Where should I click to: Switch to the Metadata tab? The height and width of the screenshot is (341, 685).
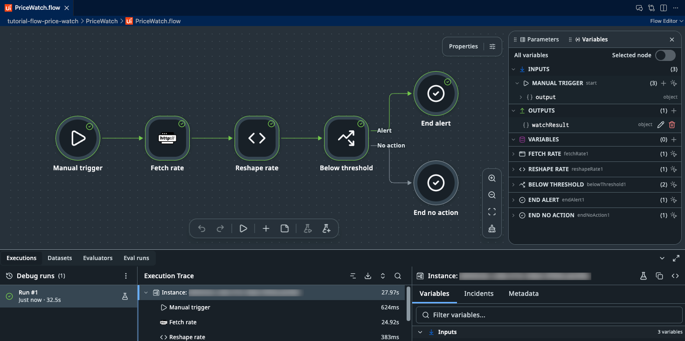click(524, 294)
